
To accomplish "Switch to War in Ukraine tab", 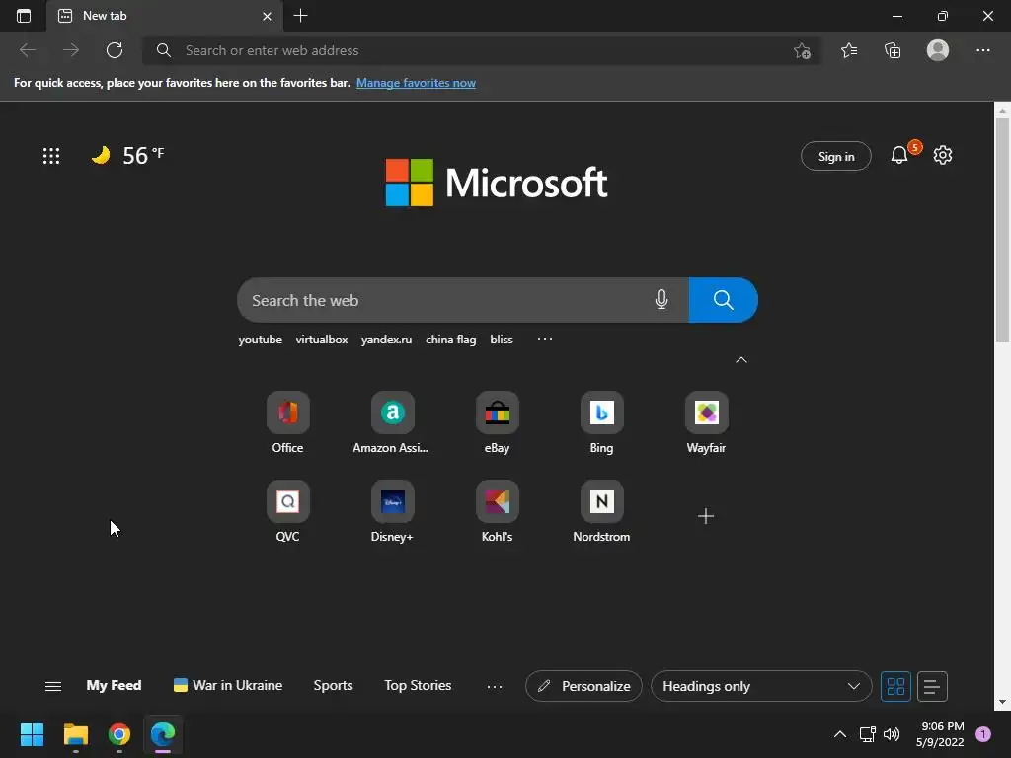I will click(x=228, y=686).
